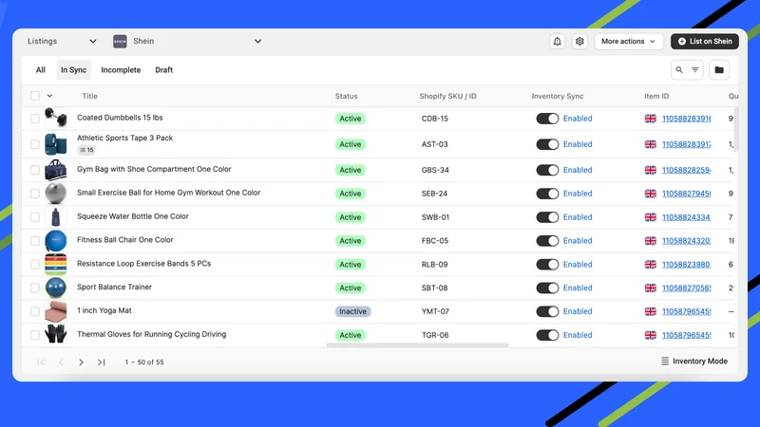Open Item ID link for Gym Bag

[x=686, y=170]
